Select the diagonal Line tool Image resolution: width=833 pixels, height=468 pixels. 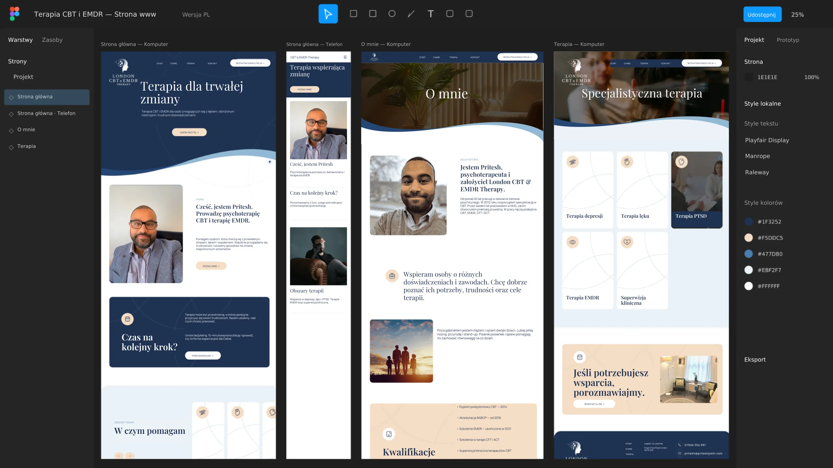(411, 14)
